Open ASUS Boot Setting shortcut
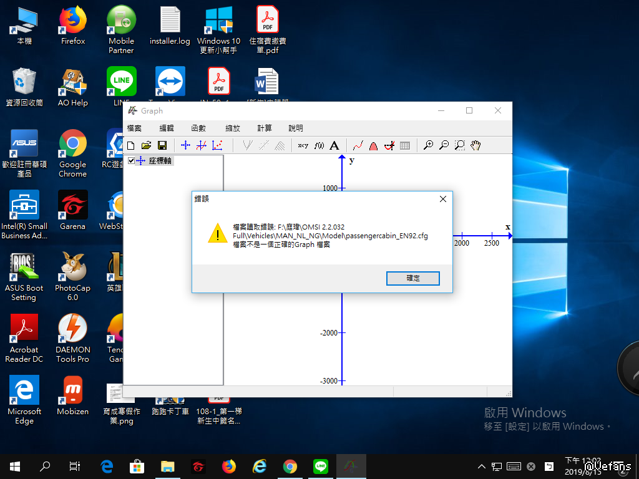639x479 pixels. point(24,276)
